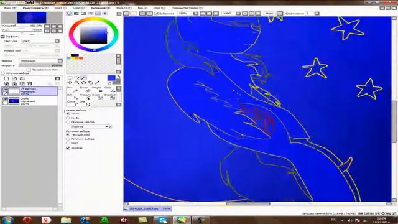Swap foreground and background colors arrow
The height and width of the screenshot is (224, 398).
tap(118, 77)
